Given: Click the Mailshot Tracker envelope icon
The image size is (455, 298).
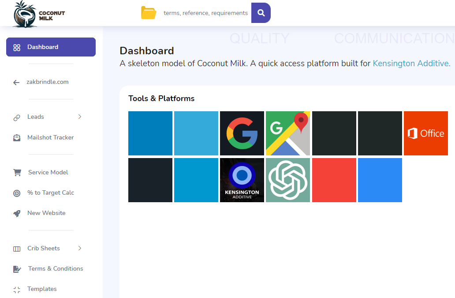Looking at the screenshot, I should [17, 138].
